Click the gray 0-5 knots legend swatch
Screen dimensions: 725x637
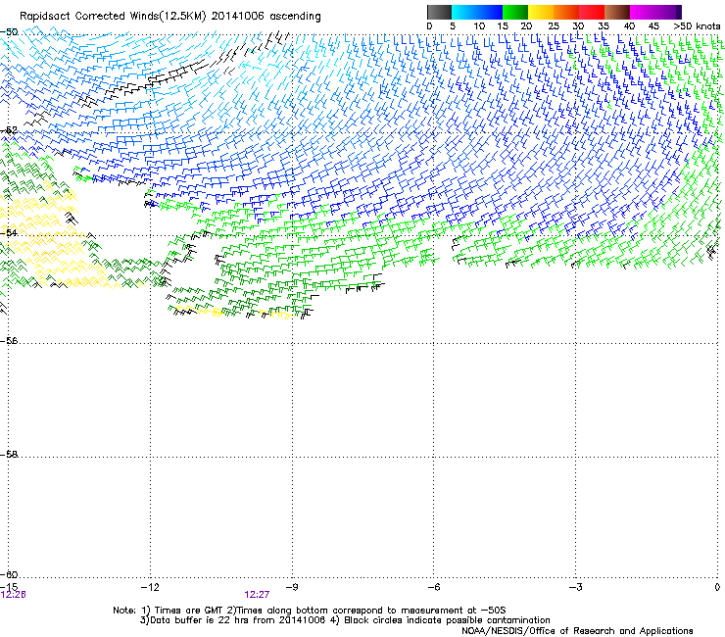[439, 12]
